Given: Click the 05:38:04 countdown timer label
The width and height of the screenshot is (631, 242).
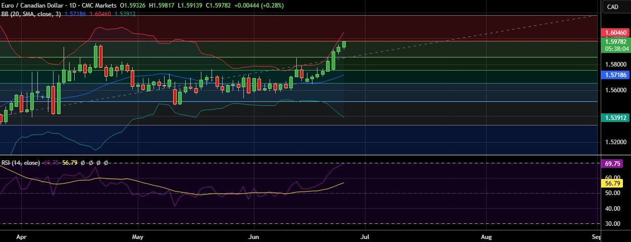Looking at the screenshot, I should click(x=616, y=49).
